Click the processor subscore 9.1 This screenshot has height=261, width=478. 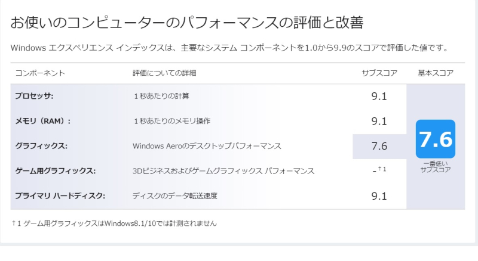tap(379, 97)
